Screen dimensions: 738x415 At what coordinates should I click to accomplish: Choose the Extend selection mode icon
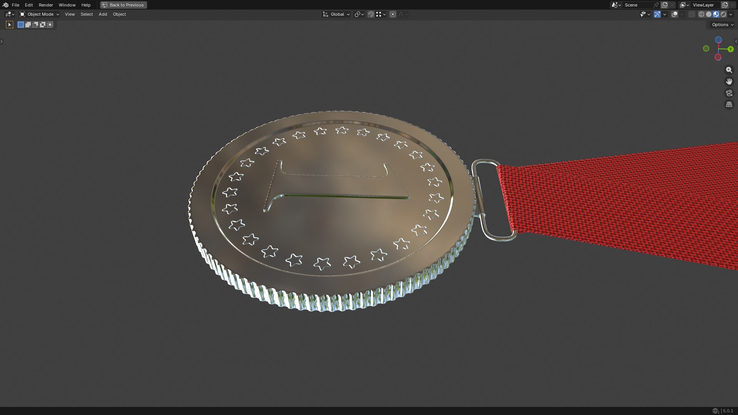(28, 25)
